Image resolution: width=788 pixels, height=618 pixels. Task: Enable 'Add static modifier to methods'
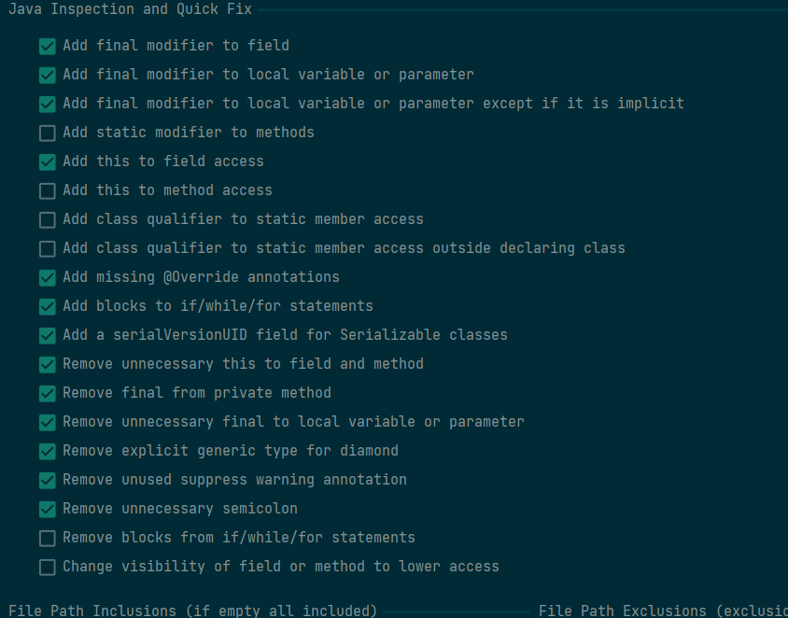click(47, 133)
